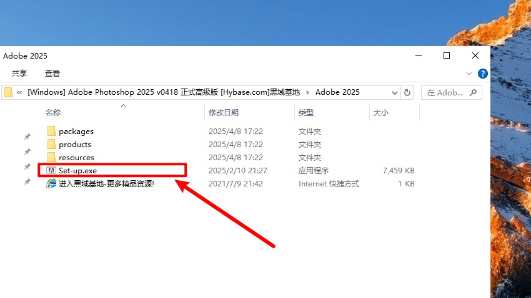This screenshot has width=531, height=298.
Task: Open the 共享 ribbon tab
Action: tap(19, 74)
